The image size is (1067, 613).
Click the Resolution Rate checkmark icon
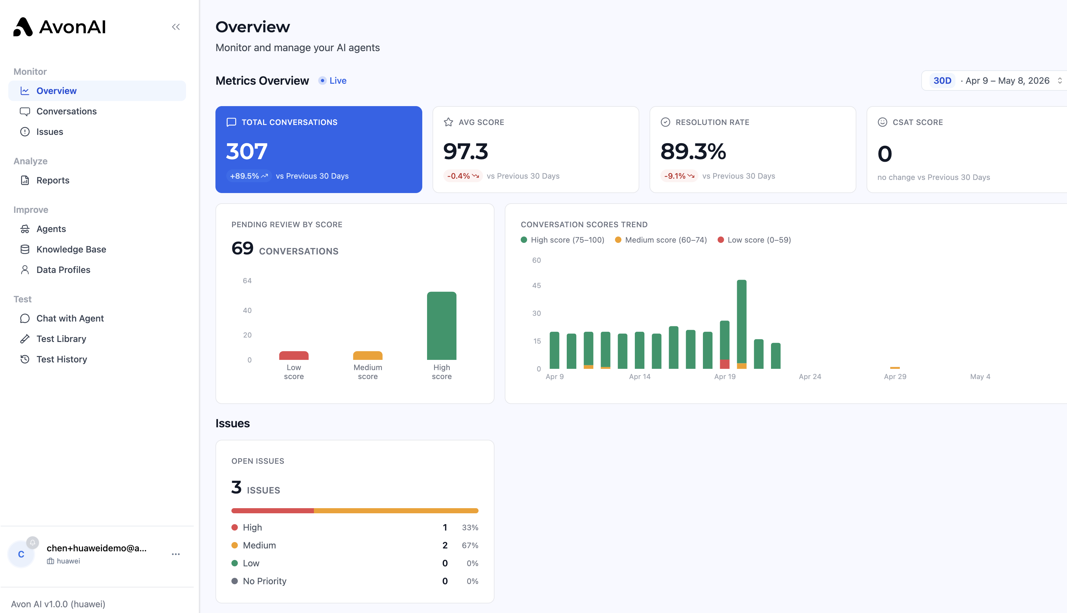[x=665, y=122]
